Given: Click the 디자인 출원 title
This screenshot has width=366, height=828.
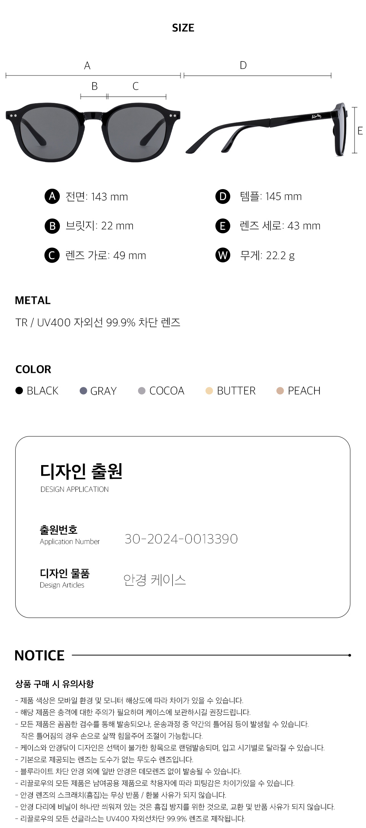Looking at the screenshot, I should pyautogui.click(x=81, y=471).
